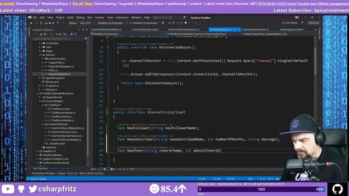Select appsettings.json in Solution Explorer
Viewport: 349px width, 196px height.
55,78
